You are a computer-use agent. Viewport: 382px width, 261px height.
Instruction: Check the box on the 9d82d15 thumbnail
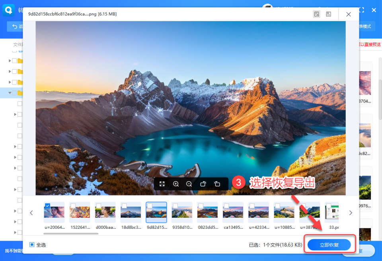pyautogui.click(x=150, y=206)
